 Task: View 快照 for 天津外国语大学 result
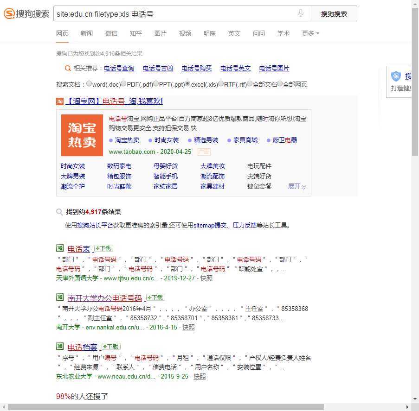coord(206,278)
